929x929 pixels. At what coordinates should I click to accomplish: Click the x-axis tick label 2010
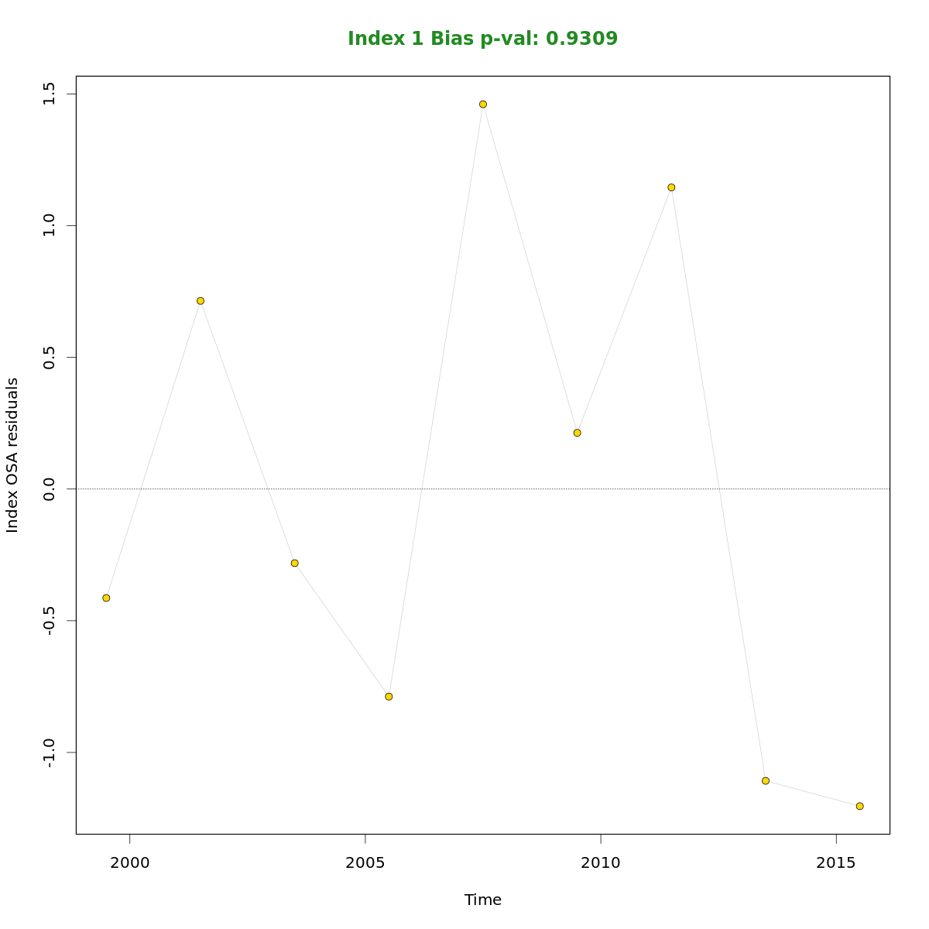[x=601, y=863]
